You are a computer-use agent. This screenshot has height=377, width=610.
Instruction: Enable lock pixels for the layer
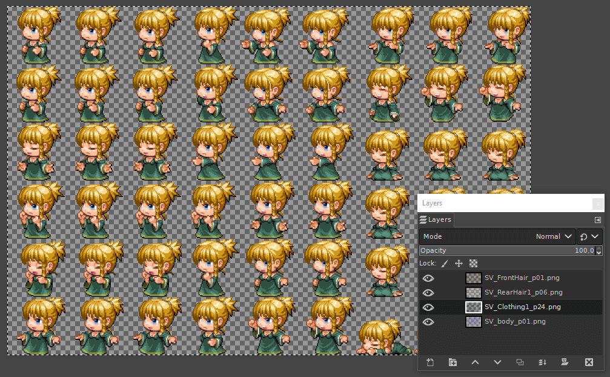(446, 263)
